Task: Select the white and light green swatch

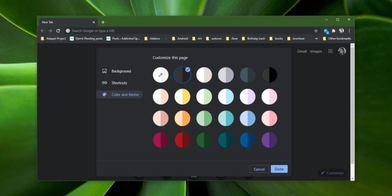Action: [204, 96]
